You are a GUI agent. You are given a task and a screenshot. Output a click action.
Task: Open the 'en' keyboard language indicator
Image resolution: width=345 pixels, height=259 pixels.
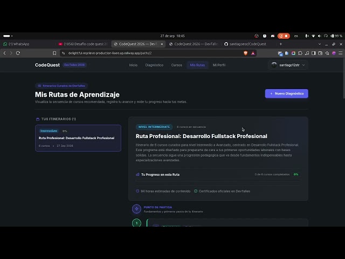click(296, 36)
